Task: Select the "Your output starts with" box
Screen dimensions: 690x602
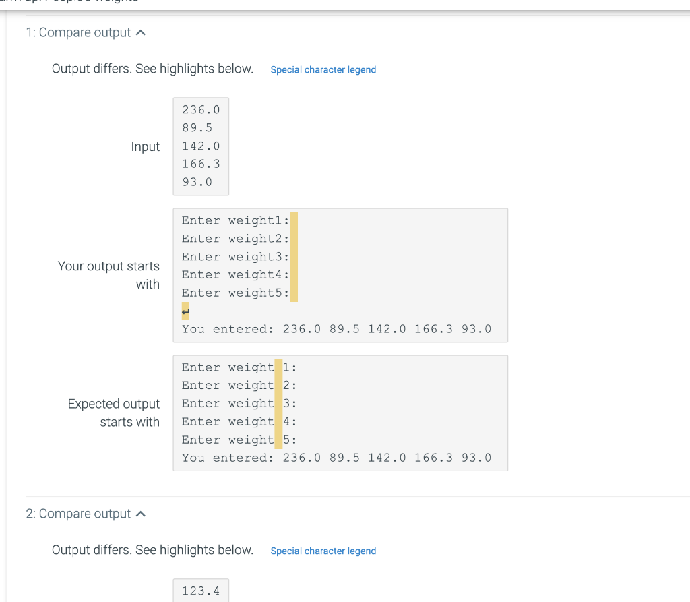Action: pos(340,275)
